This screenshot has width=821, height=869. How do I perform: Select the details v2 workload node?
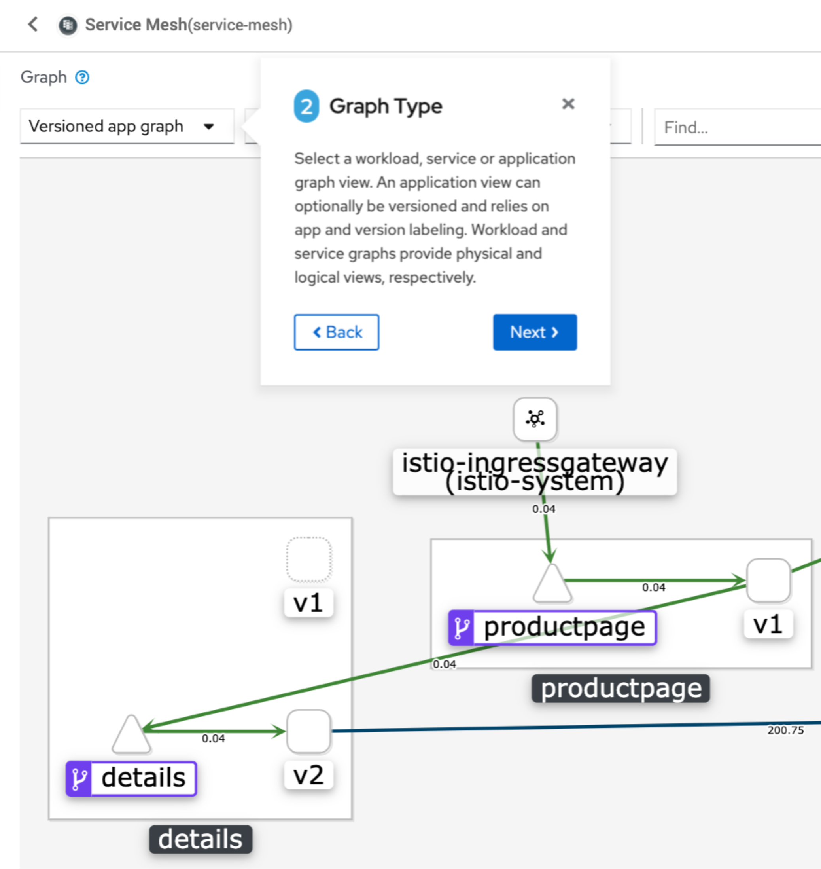(x=308, y=731)
